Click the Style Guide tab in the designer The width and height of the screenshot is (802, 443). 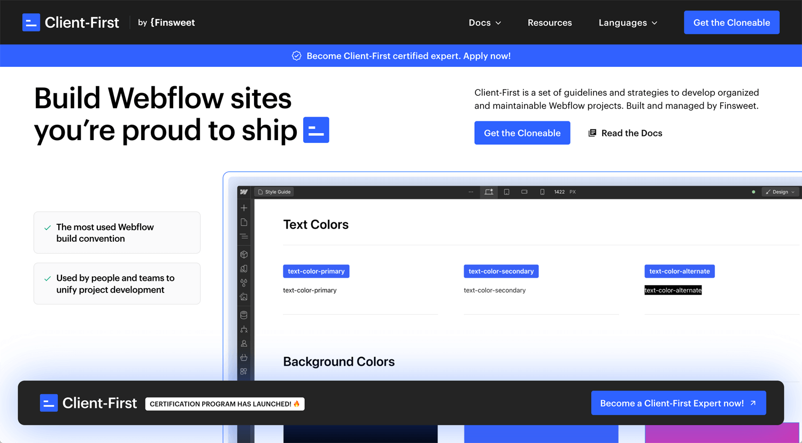tap(274, 192)
